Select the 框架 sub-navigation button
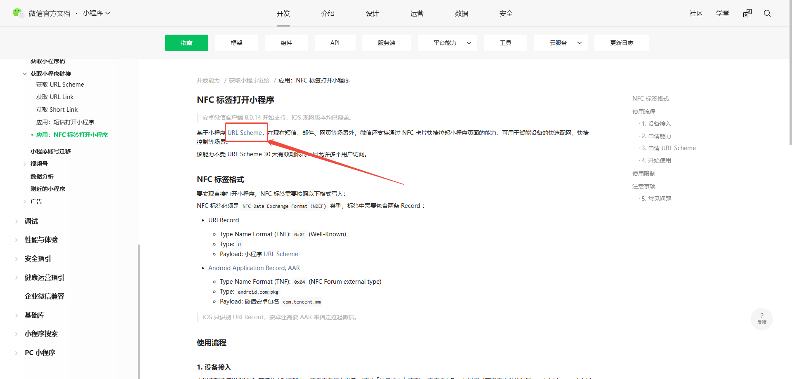The image size is (792, 379). (236, 43)
